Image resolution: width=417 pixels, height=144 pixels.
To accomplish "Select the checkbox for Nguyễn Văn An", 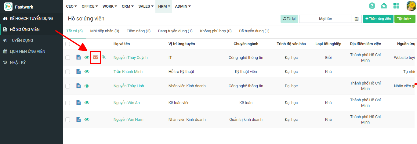I will [68, 103].
